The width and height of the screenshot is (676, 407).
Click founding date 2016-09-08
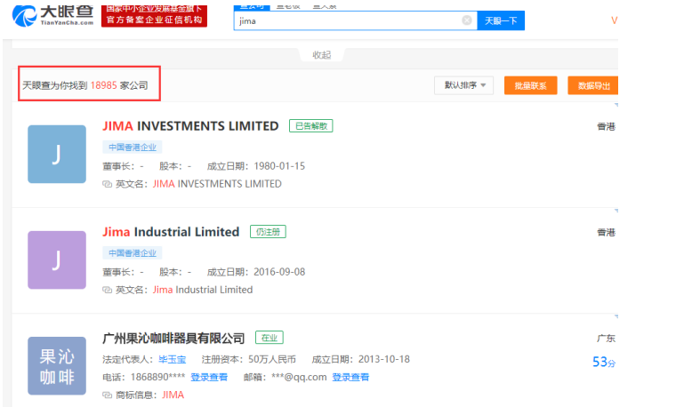(279, 272)
